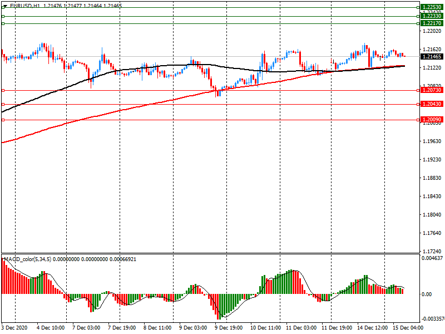445x334 pixels.
Task: Select the green 1.22330 price label
Action: (432, 16)
